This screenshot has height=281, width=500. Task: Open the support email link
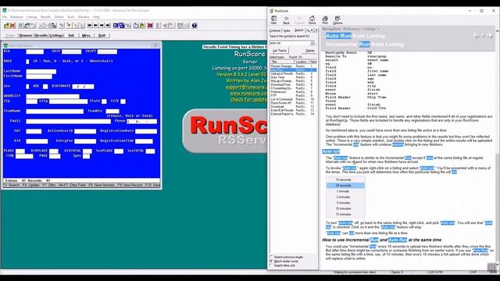point(246,87)
